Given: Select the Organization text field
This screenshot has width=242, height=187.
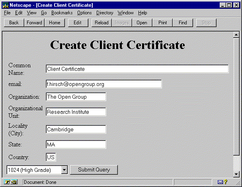Looking at the screenshot, I should tap(76, 97).
